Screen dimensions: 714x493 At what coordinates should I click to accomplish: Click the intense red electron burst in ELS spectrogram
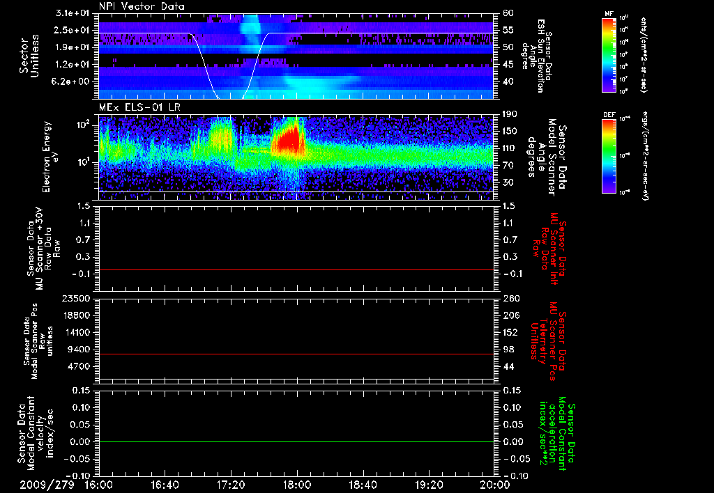point(289,139)
